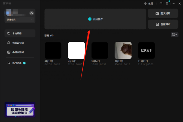Click the 草稿 (5) heading

pyautogui.click(x=49, y=35)
